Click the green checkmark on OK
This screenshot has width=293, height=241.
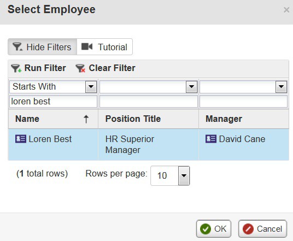206,229
